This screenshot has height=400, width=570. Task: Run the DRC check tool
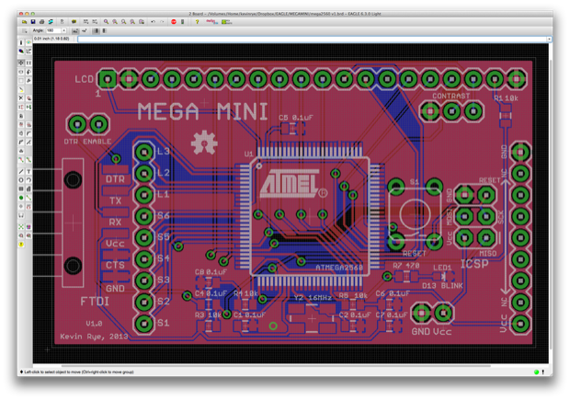(28, 235)
